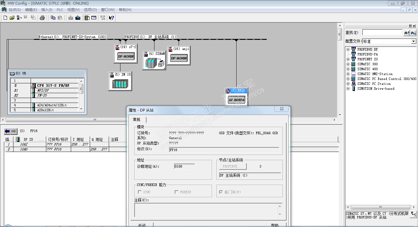The width and height of the screenshot is (418, 227).
Task: Select the (19) s7-2 DP slave device
Action: (126, 53)
